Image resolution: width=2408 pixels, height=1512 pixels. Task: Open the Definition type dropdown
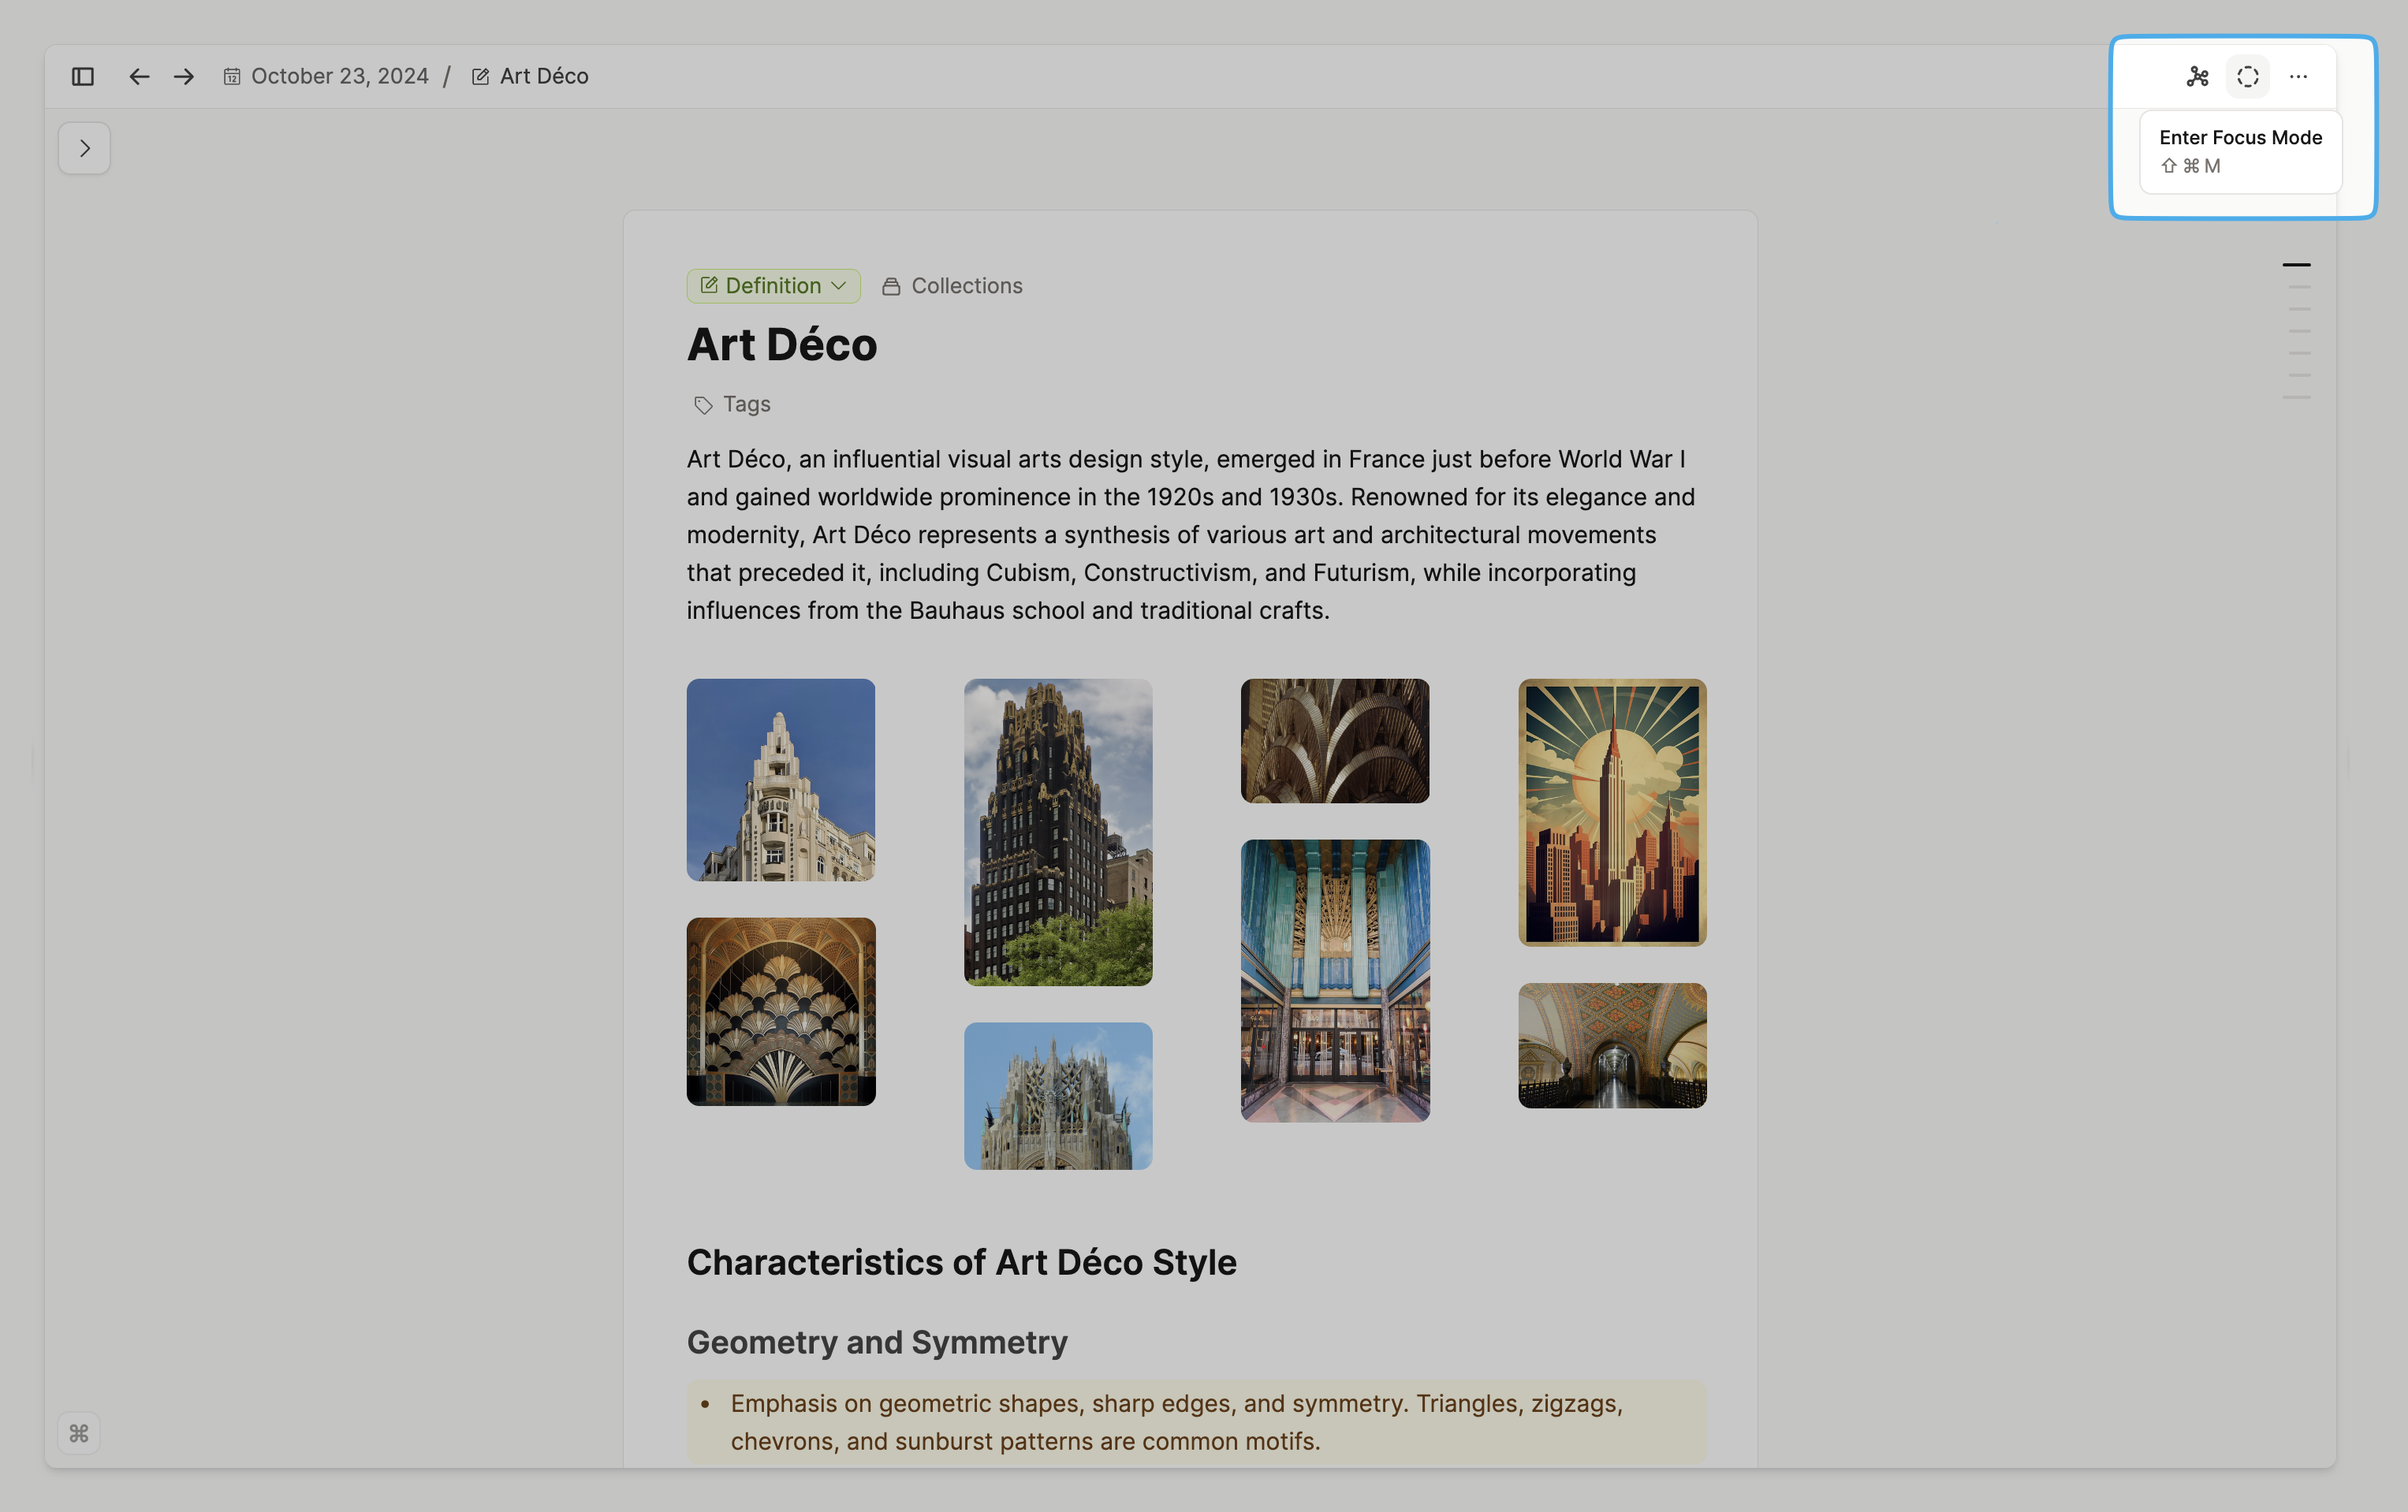(x=773, y=286)
